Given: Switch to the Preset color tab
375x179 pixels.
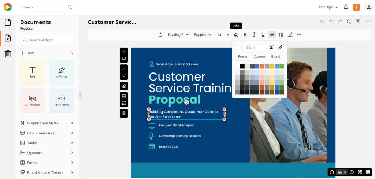Looking at the screenshot, I should pyautogui.click(x=242, y=57).
